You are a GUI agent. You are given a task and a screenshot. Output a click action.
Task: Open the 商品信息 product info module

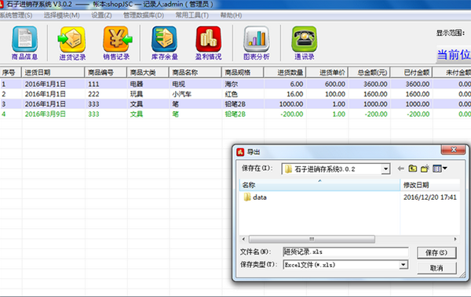[x=24, y=43]
